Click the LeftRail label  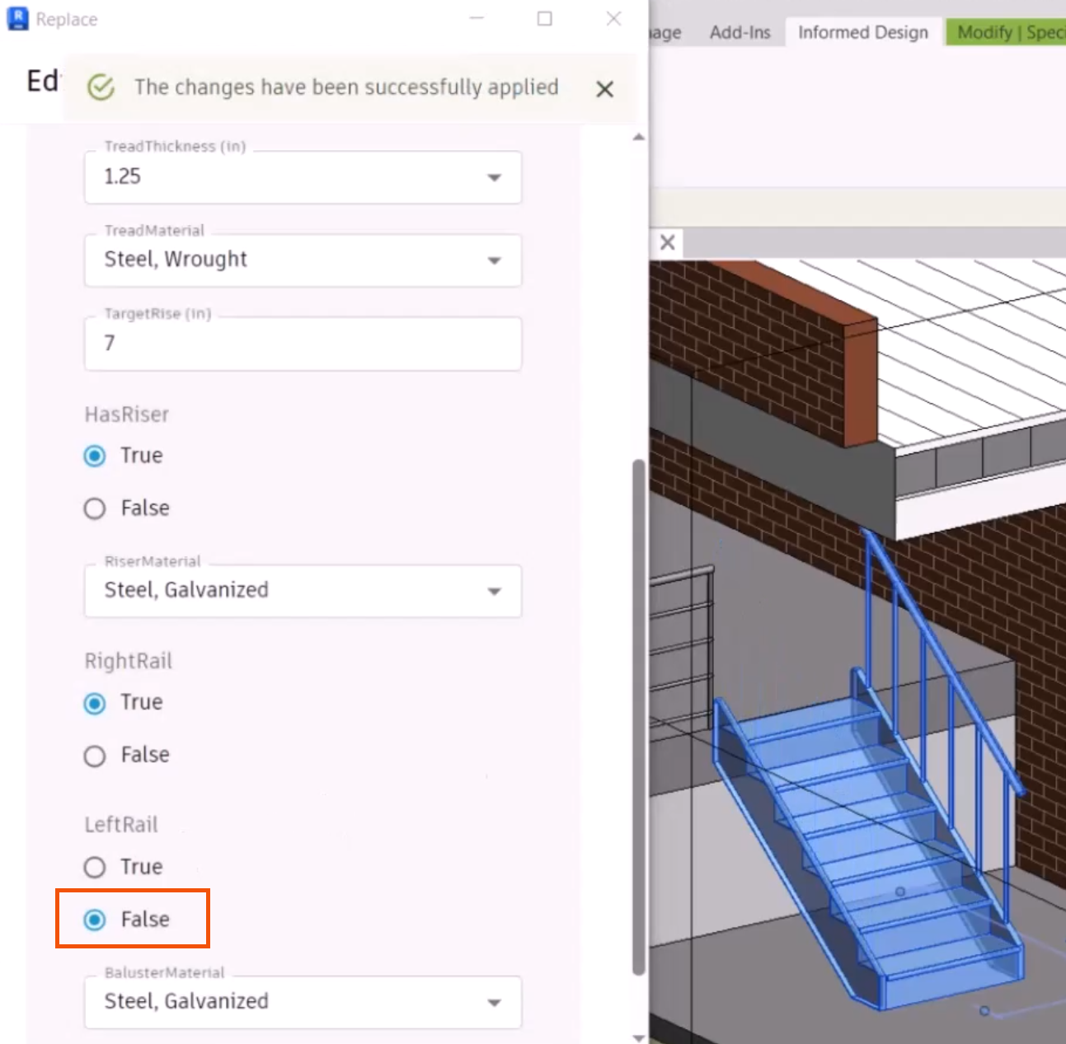pyautogui.click(x=120, y=825)
